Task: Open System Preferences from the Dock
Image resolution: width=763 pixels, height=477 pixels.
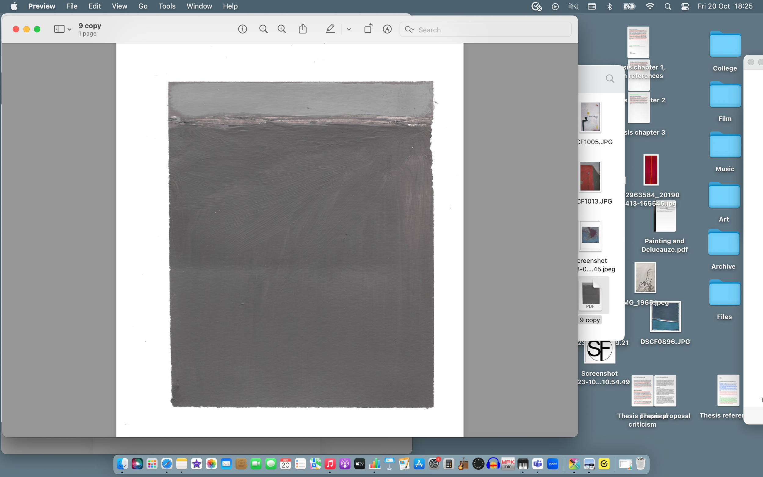Action: [434, 464]
